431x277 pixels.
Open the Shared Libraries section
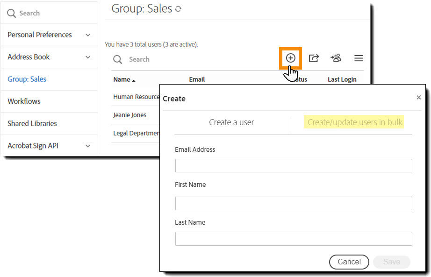click(x=32, y=123)
